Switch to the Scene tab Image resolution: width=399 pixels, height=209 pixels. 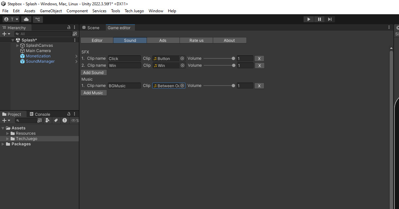91,28
